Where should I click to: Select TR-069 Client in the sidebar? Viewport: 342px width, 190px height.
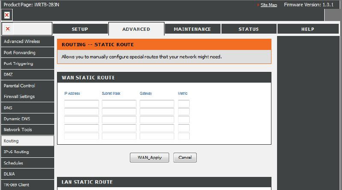coord(28,185)
